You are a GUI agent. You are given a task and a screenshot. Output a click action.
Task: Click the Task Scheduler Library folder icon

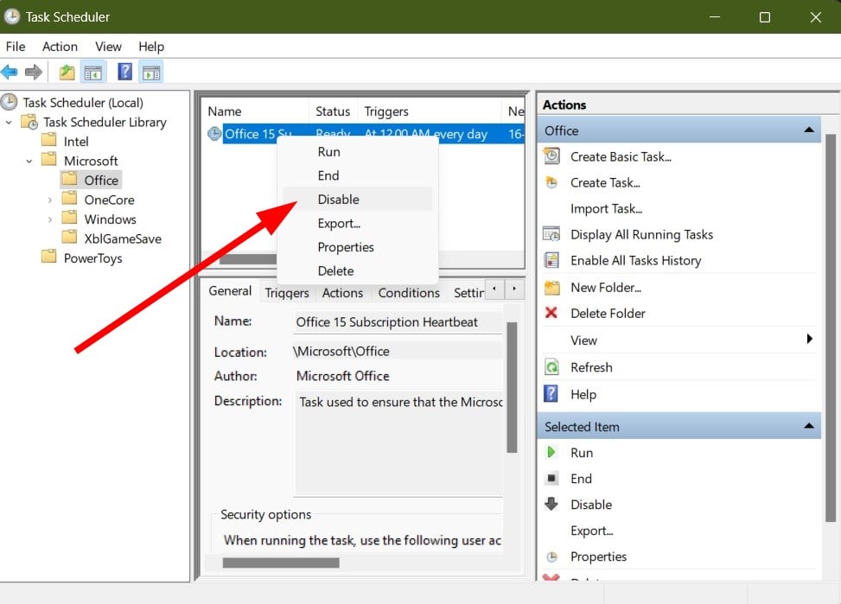29,122
